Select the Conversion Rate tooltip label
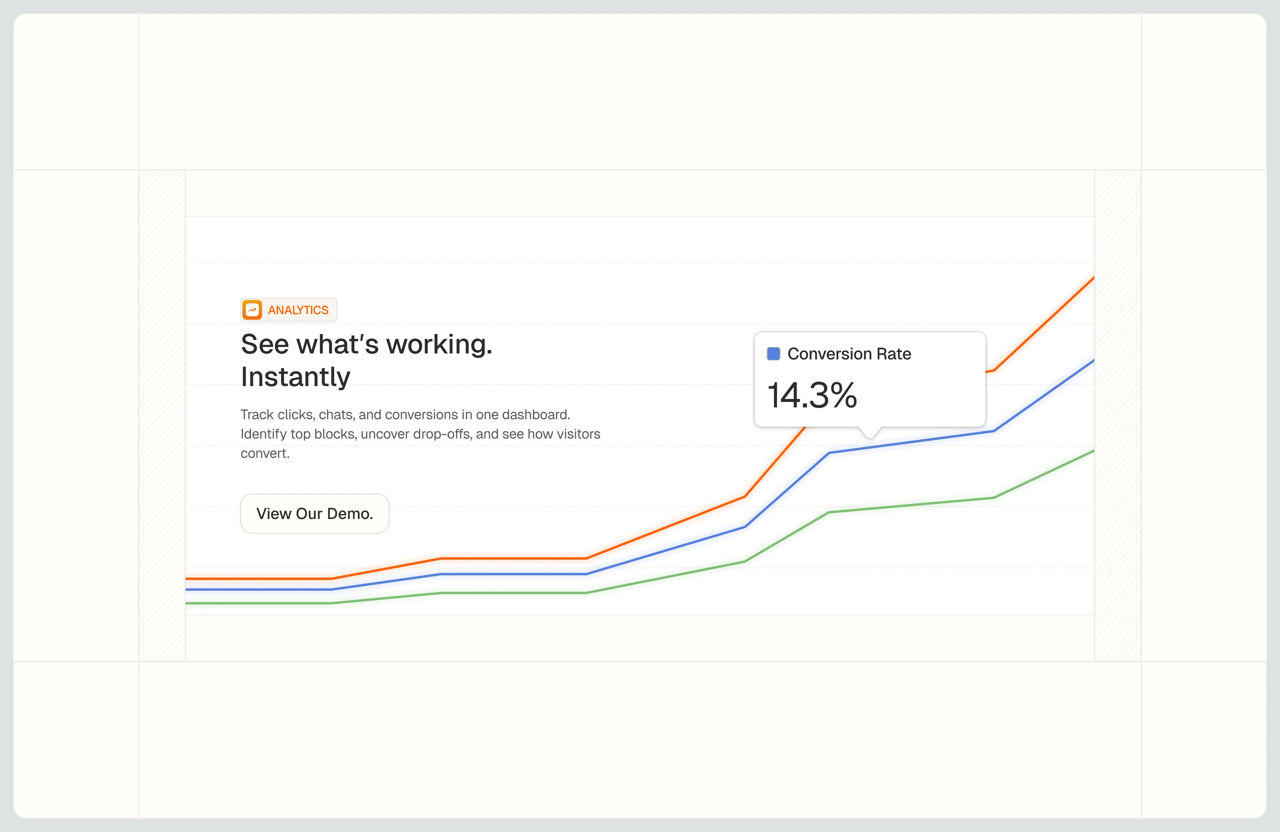Viewport: 1280px width, 832px height. (x=849, y=354)
